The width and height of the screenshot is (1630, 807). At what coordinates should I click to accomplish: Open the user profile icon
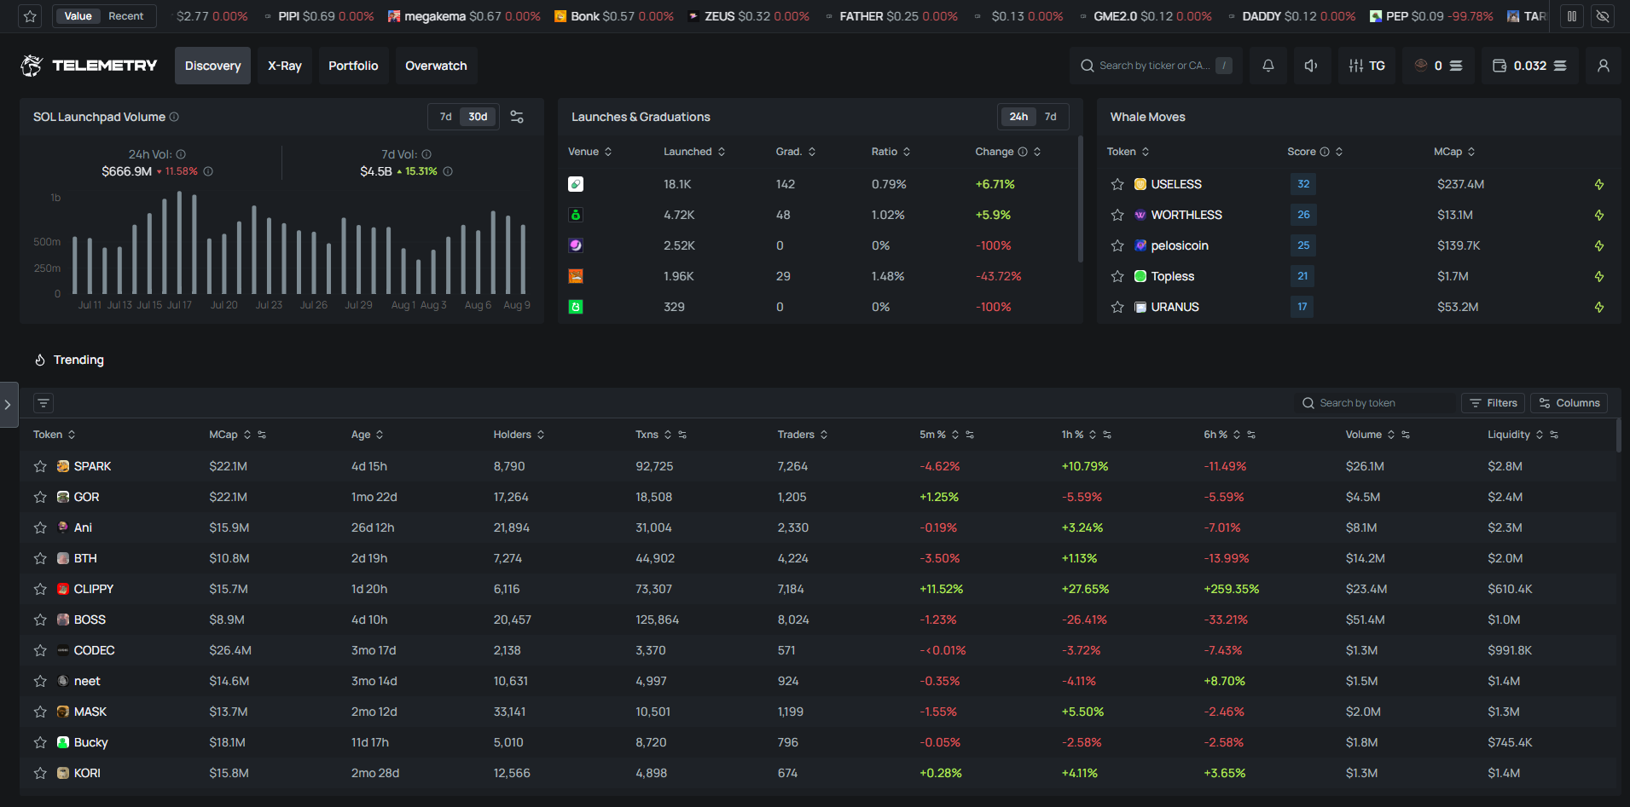click(1603, 66)
